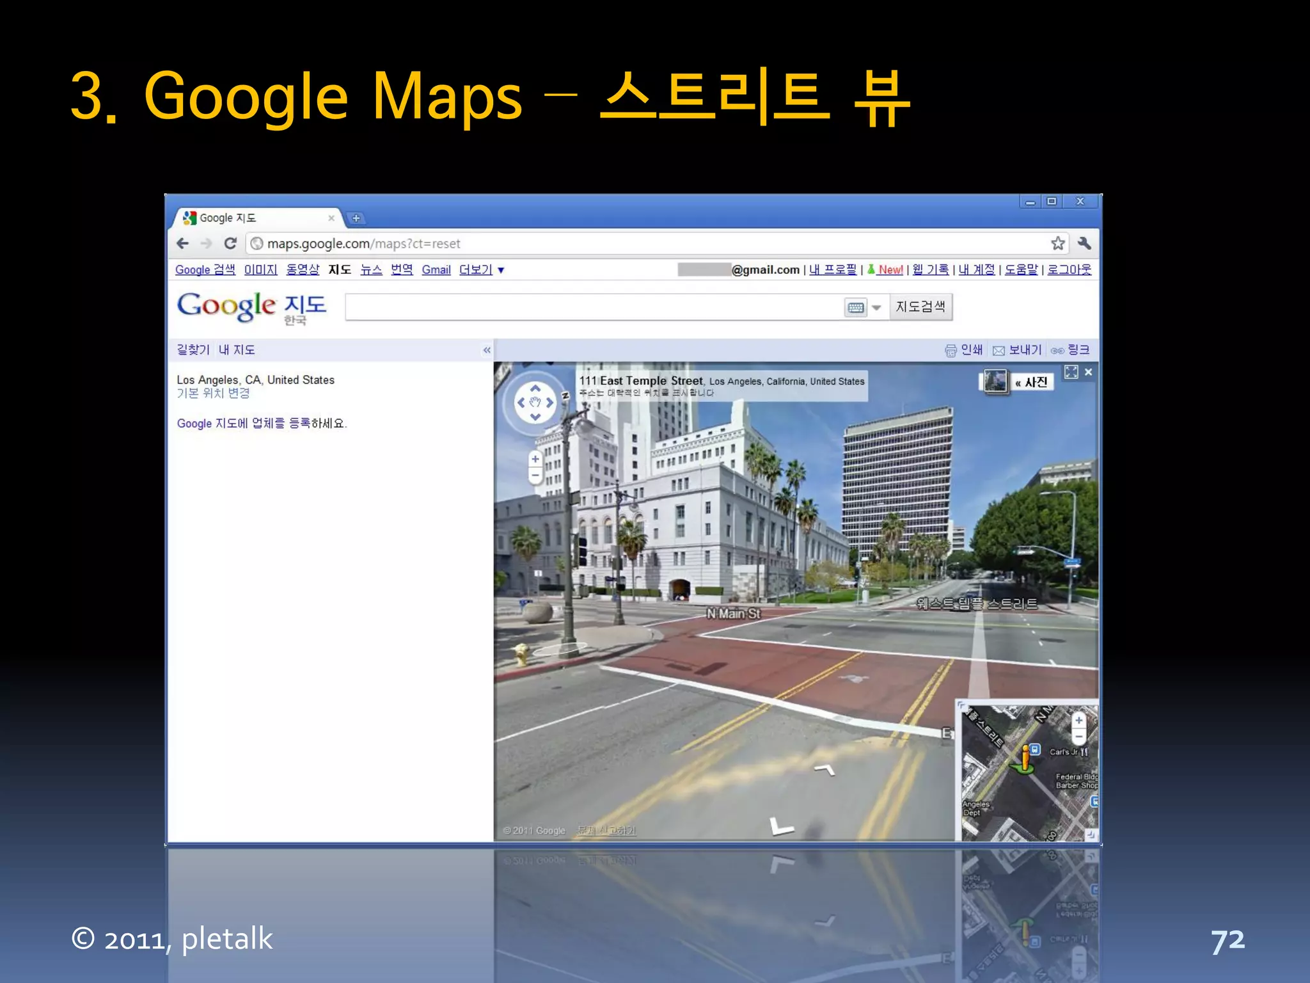Click the 로그아웃 sign-out link
Image resolution: width=1310 pixels, height=983 pixels.
(x=1069, y=269)
